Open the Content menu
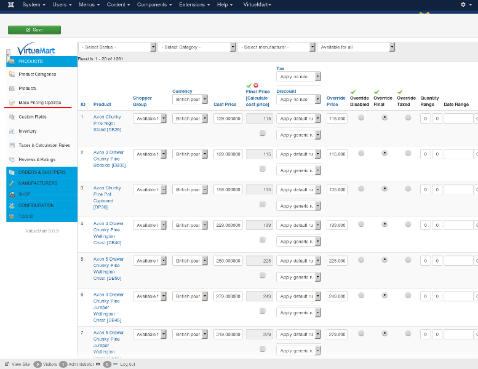Image resolution: width=478 pixels, height=369 pixels. [118, 4]
